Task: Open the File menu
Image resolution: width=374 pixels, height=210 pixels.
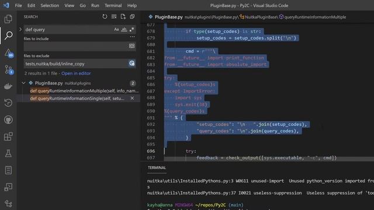Action: point(18,5)
